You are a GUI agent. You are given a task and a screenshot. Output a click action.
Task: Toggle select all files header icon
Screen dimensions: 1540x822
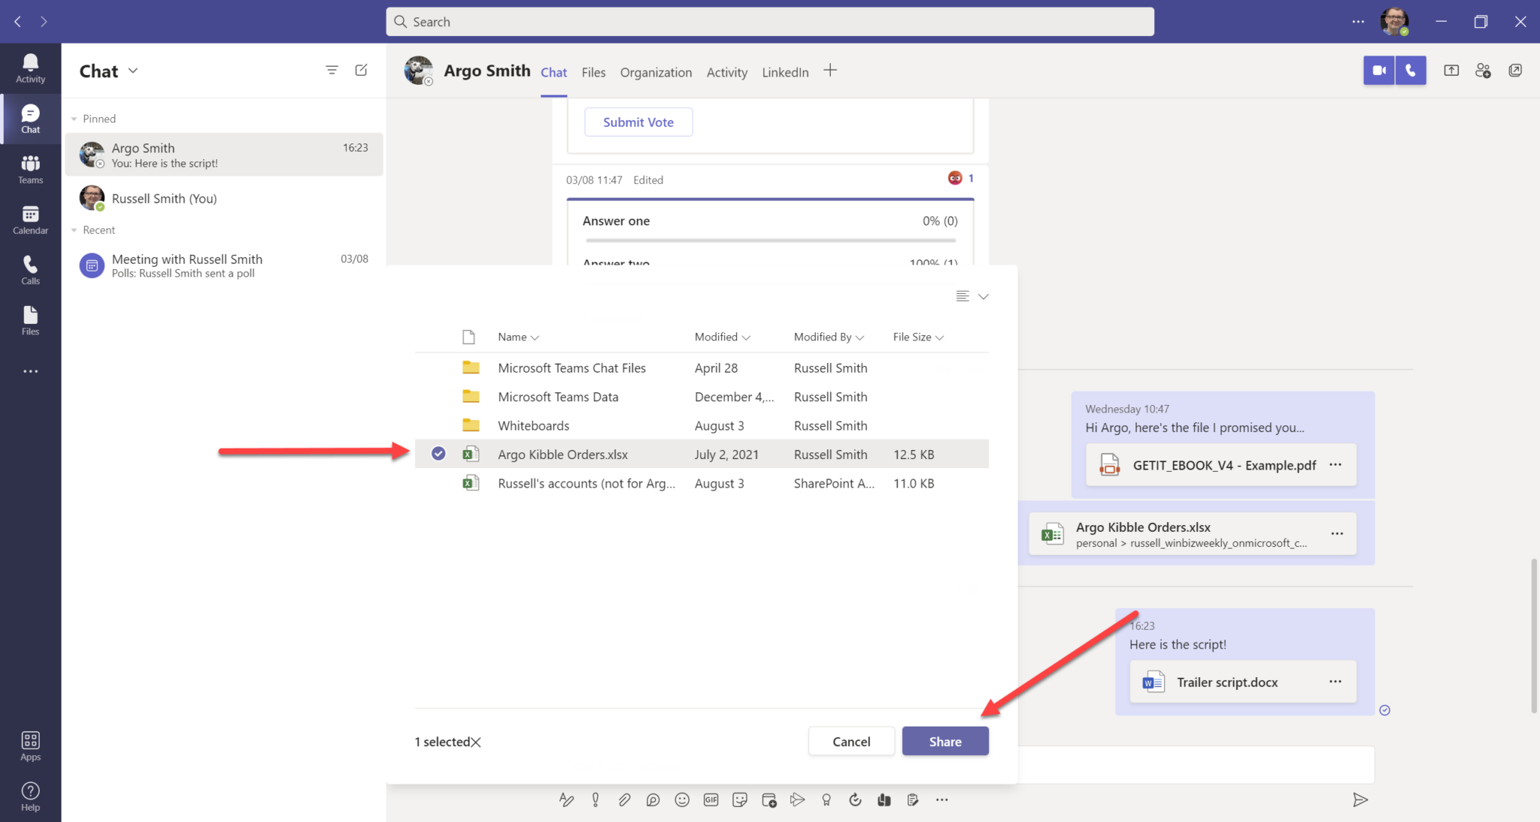[x=468, y=337]
